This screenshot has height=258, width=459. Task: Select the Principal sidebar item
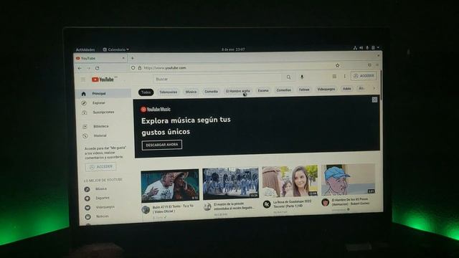pos(103,94)
